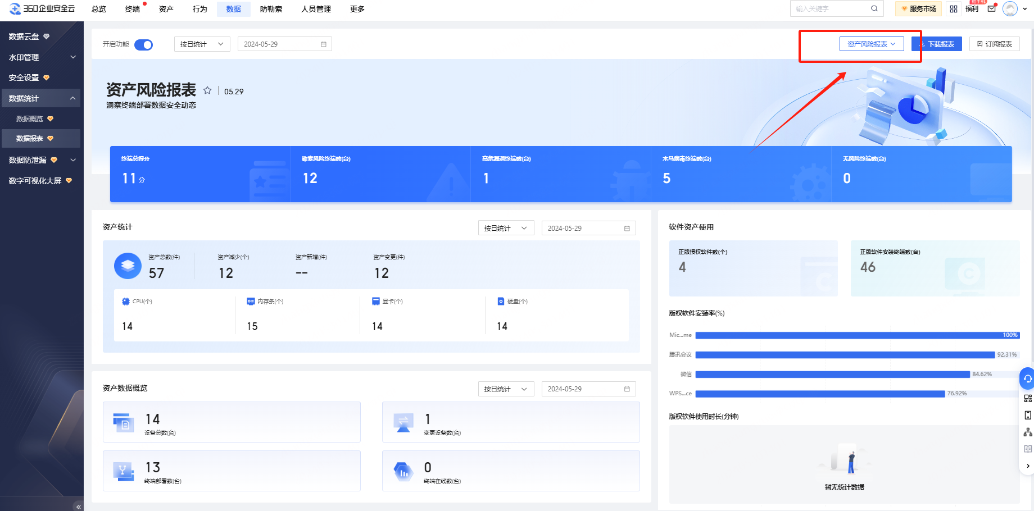The width and height of the screenshot is (1034, 511).
Task: Open the apps grid icon in top bar
Action: [x=954, y=9]
